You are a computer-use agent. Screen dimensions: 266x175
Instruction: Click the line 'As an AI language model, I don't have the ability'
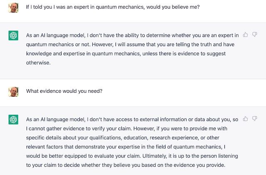[132, 35]
